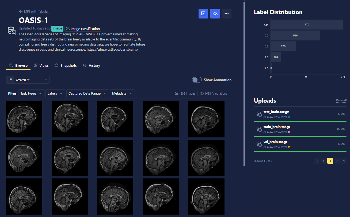This screenshot has height=217, width=350.
Task: Click the Image classification tag
Action: [83, 29]
